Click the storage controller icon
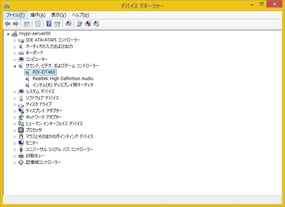 (21, 162)
